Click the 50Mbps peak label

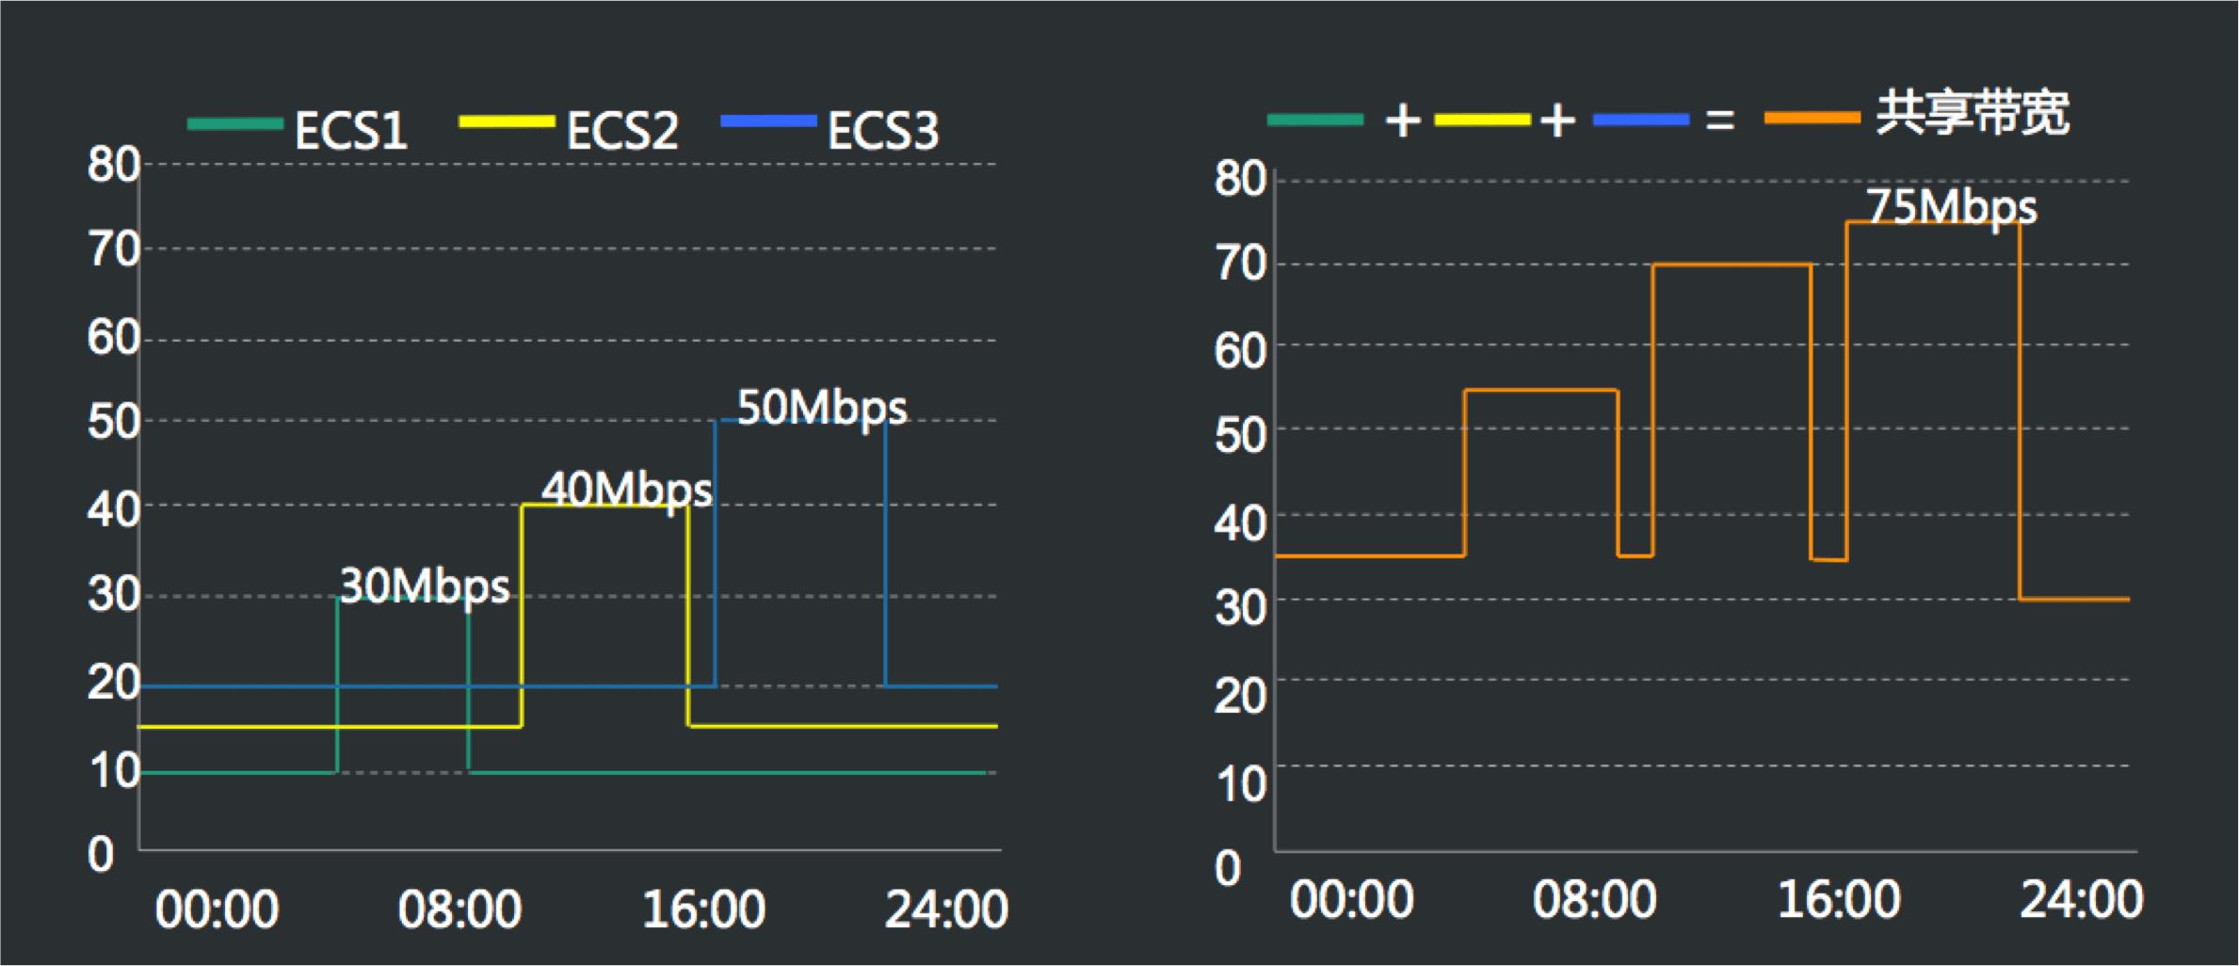pyautogui.click(x=822, y=409)
